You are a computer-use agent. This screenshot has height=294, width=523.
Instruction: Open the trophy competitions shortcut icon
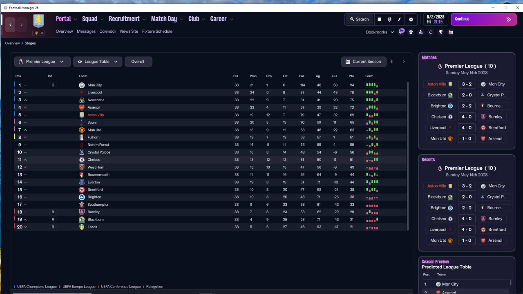440,32
